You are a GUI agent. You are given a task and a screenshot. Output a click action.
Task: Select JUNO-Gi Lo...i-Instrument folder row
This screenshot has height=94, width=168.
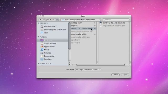(x=83, y=28)
